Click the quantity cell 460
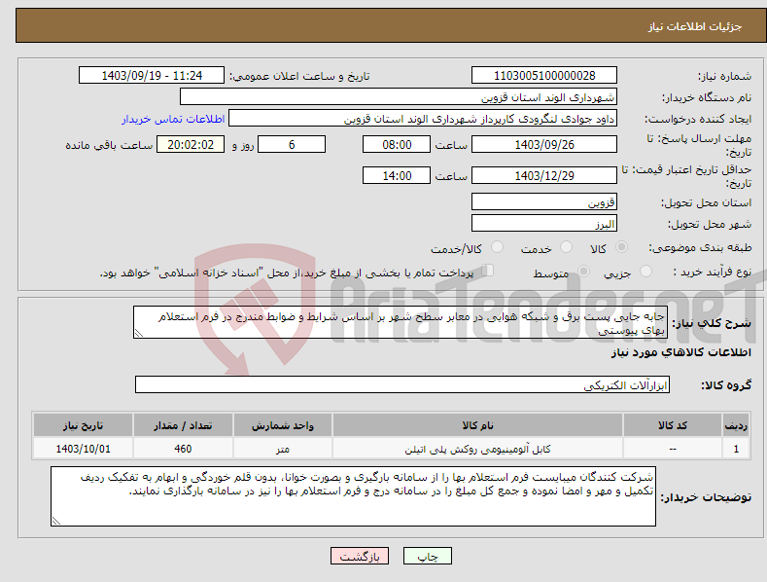The image size is (767, 582). click(183, 449)
